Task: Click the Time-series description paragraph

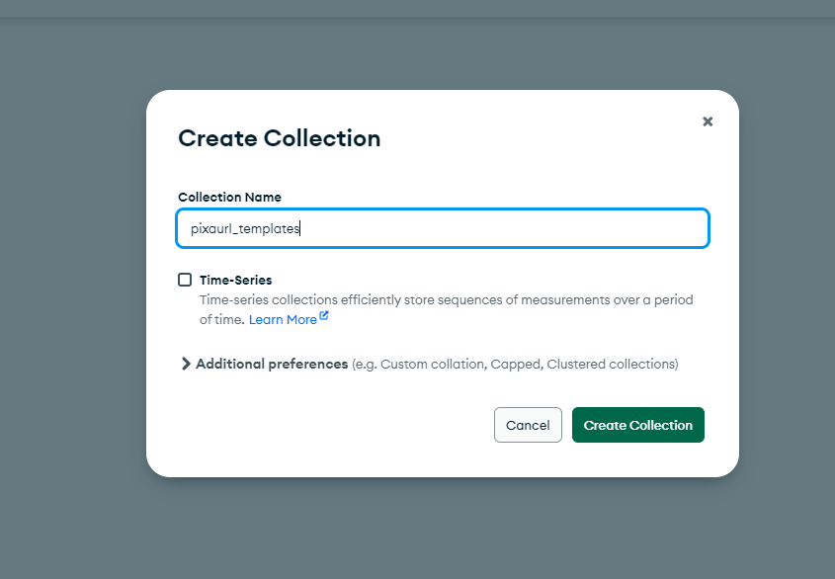Action: coord(446,299)
